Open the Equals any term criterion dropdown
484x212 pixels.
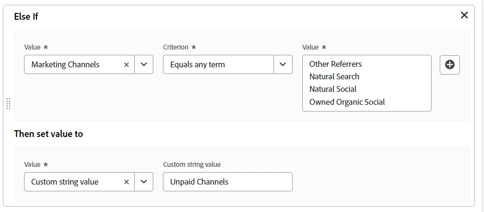[x=283, y=65]
